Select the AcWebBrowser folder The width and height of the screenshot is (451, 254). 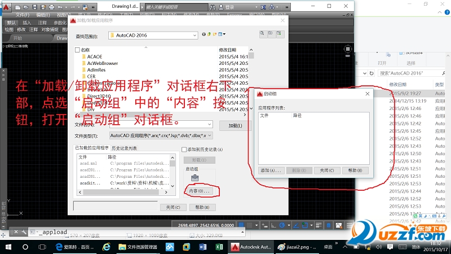tap(103, 63)
